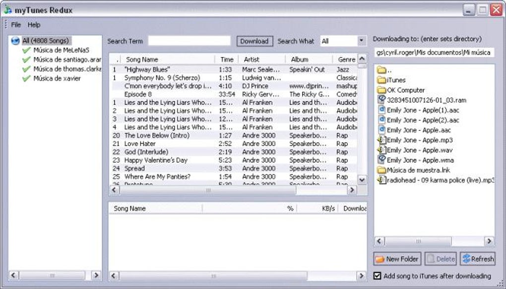Click the download queue scroll right arrow
The width and height of the screenshot is (506, 289).
362,276
